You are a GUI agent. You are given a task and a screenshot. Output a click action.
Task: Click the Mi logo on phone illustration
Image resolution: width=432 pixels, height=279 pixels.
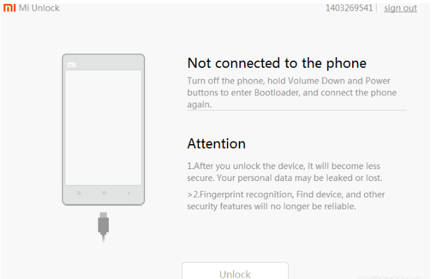pyautogui.click(x=71, y=65)
